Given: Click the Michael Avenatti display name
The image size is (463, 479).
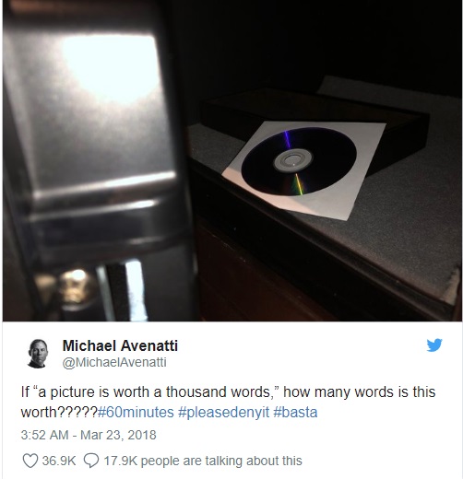Looking at the screenshot, I should tap(120, 345).
